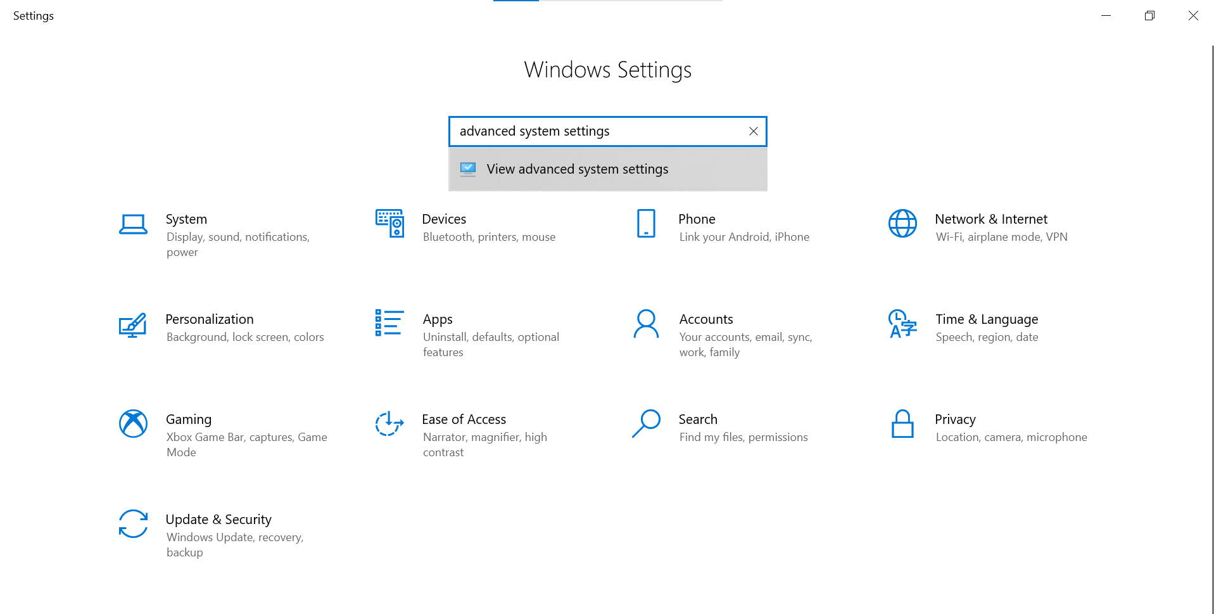The height and width of the screenshot is (614, 1214).
Task: Click 'Narrator, magnifier, high contrast' description
Action: tap(485, 445)
